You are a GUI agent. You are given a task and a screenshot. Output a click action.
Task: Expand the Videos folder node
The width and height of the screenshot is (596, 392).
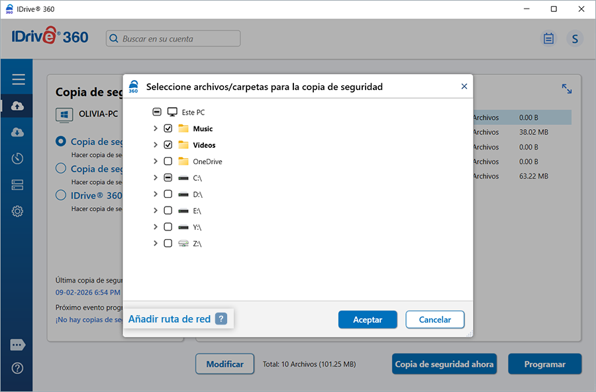pyautogui.click(x=155, y=145)
